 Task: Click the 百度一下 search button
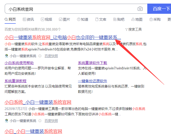160,9
